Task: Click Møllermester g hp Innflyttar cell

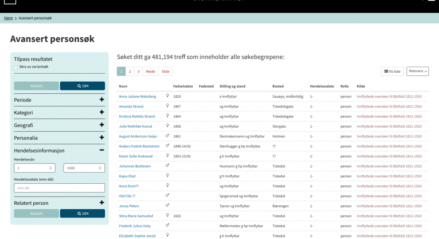Action: (x=241, y=226)
